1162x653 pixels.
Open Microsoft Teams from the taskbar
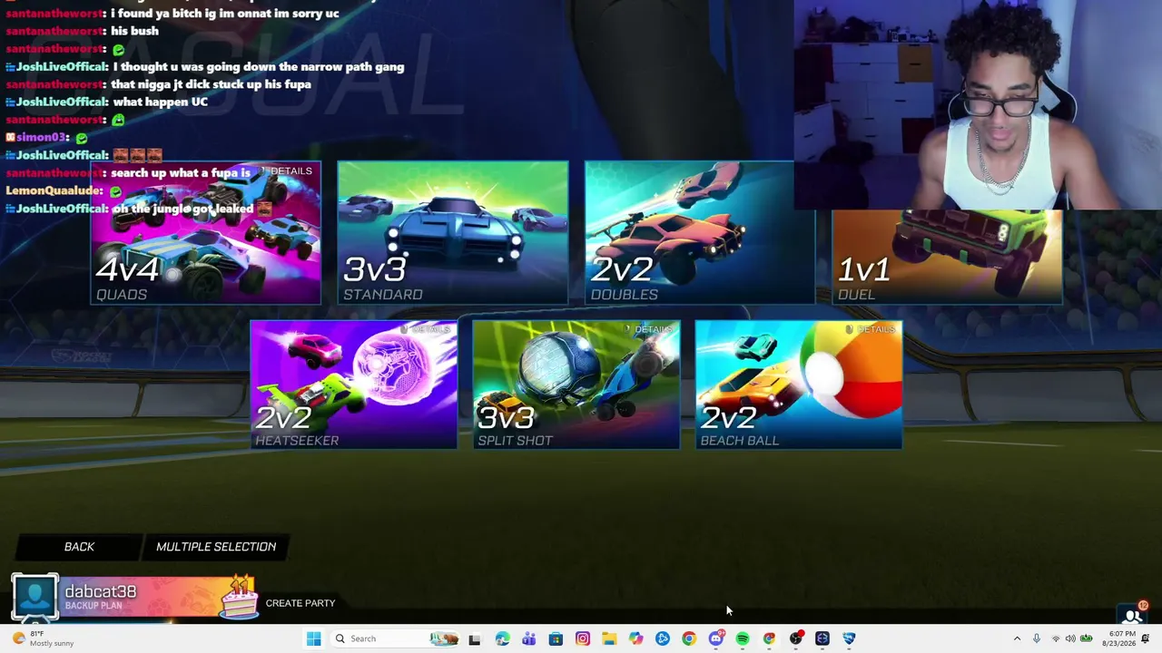point(528,638)
